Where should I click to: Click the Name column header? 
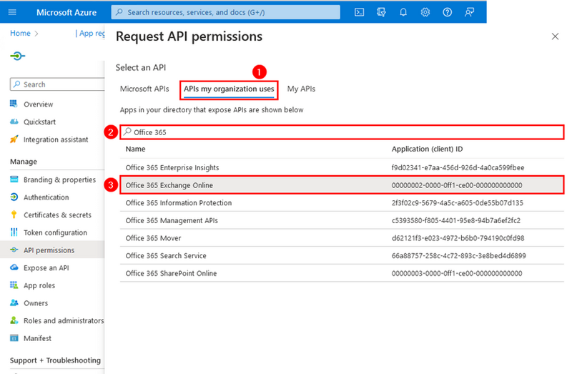pyautogui.click(x=135, y=149)
